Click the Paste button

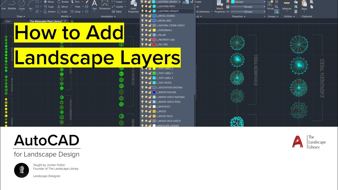[304, 6]
